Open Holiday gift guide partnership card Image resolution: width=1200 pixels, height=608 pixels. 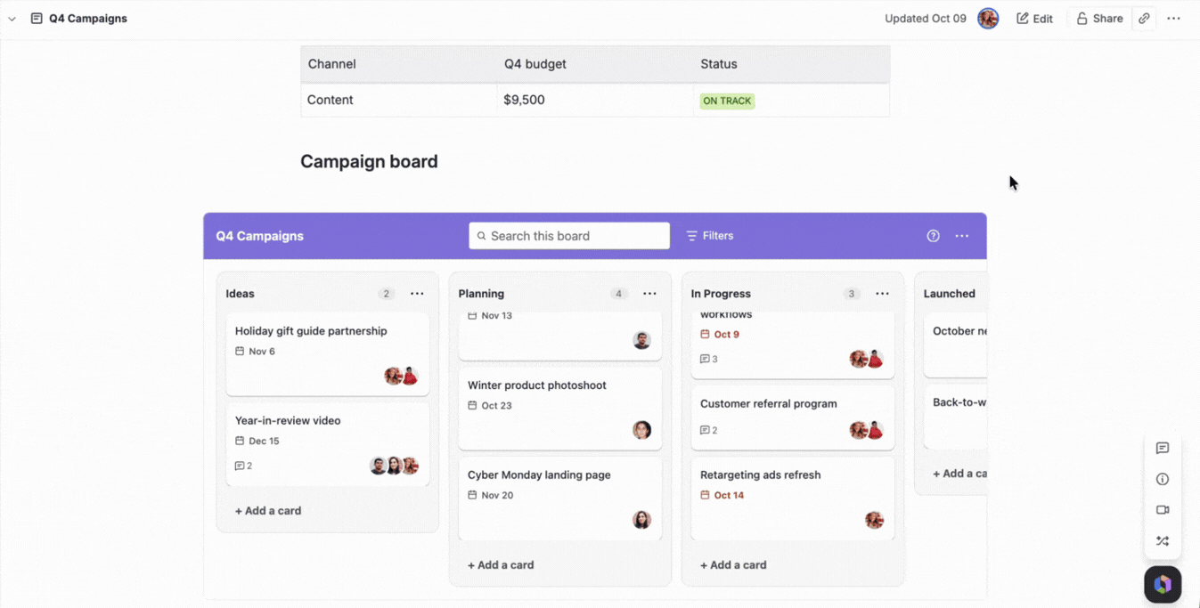coord(328,353)
